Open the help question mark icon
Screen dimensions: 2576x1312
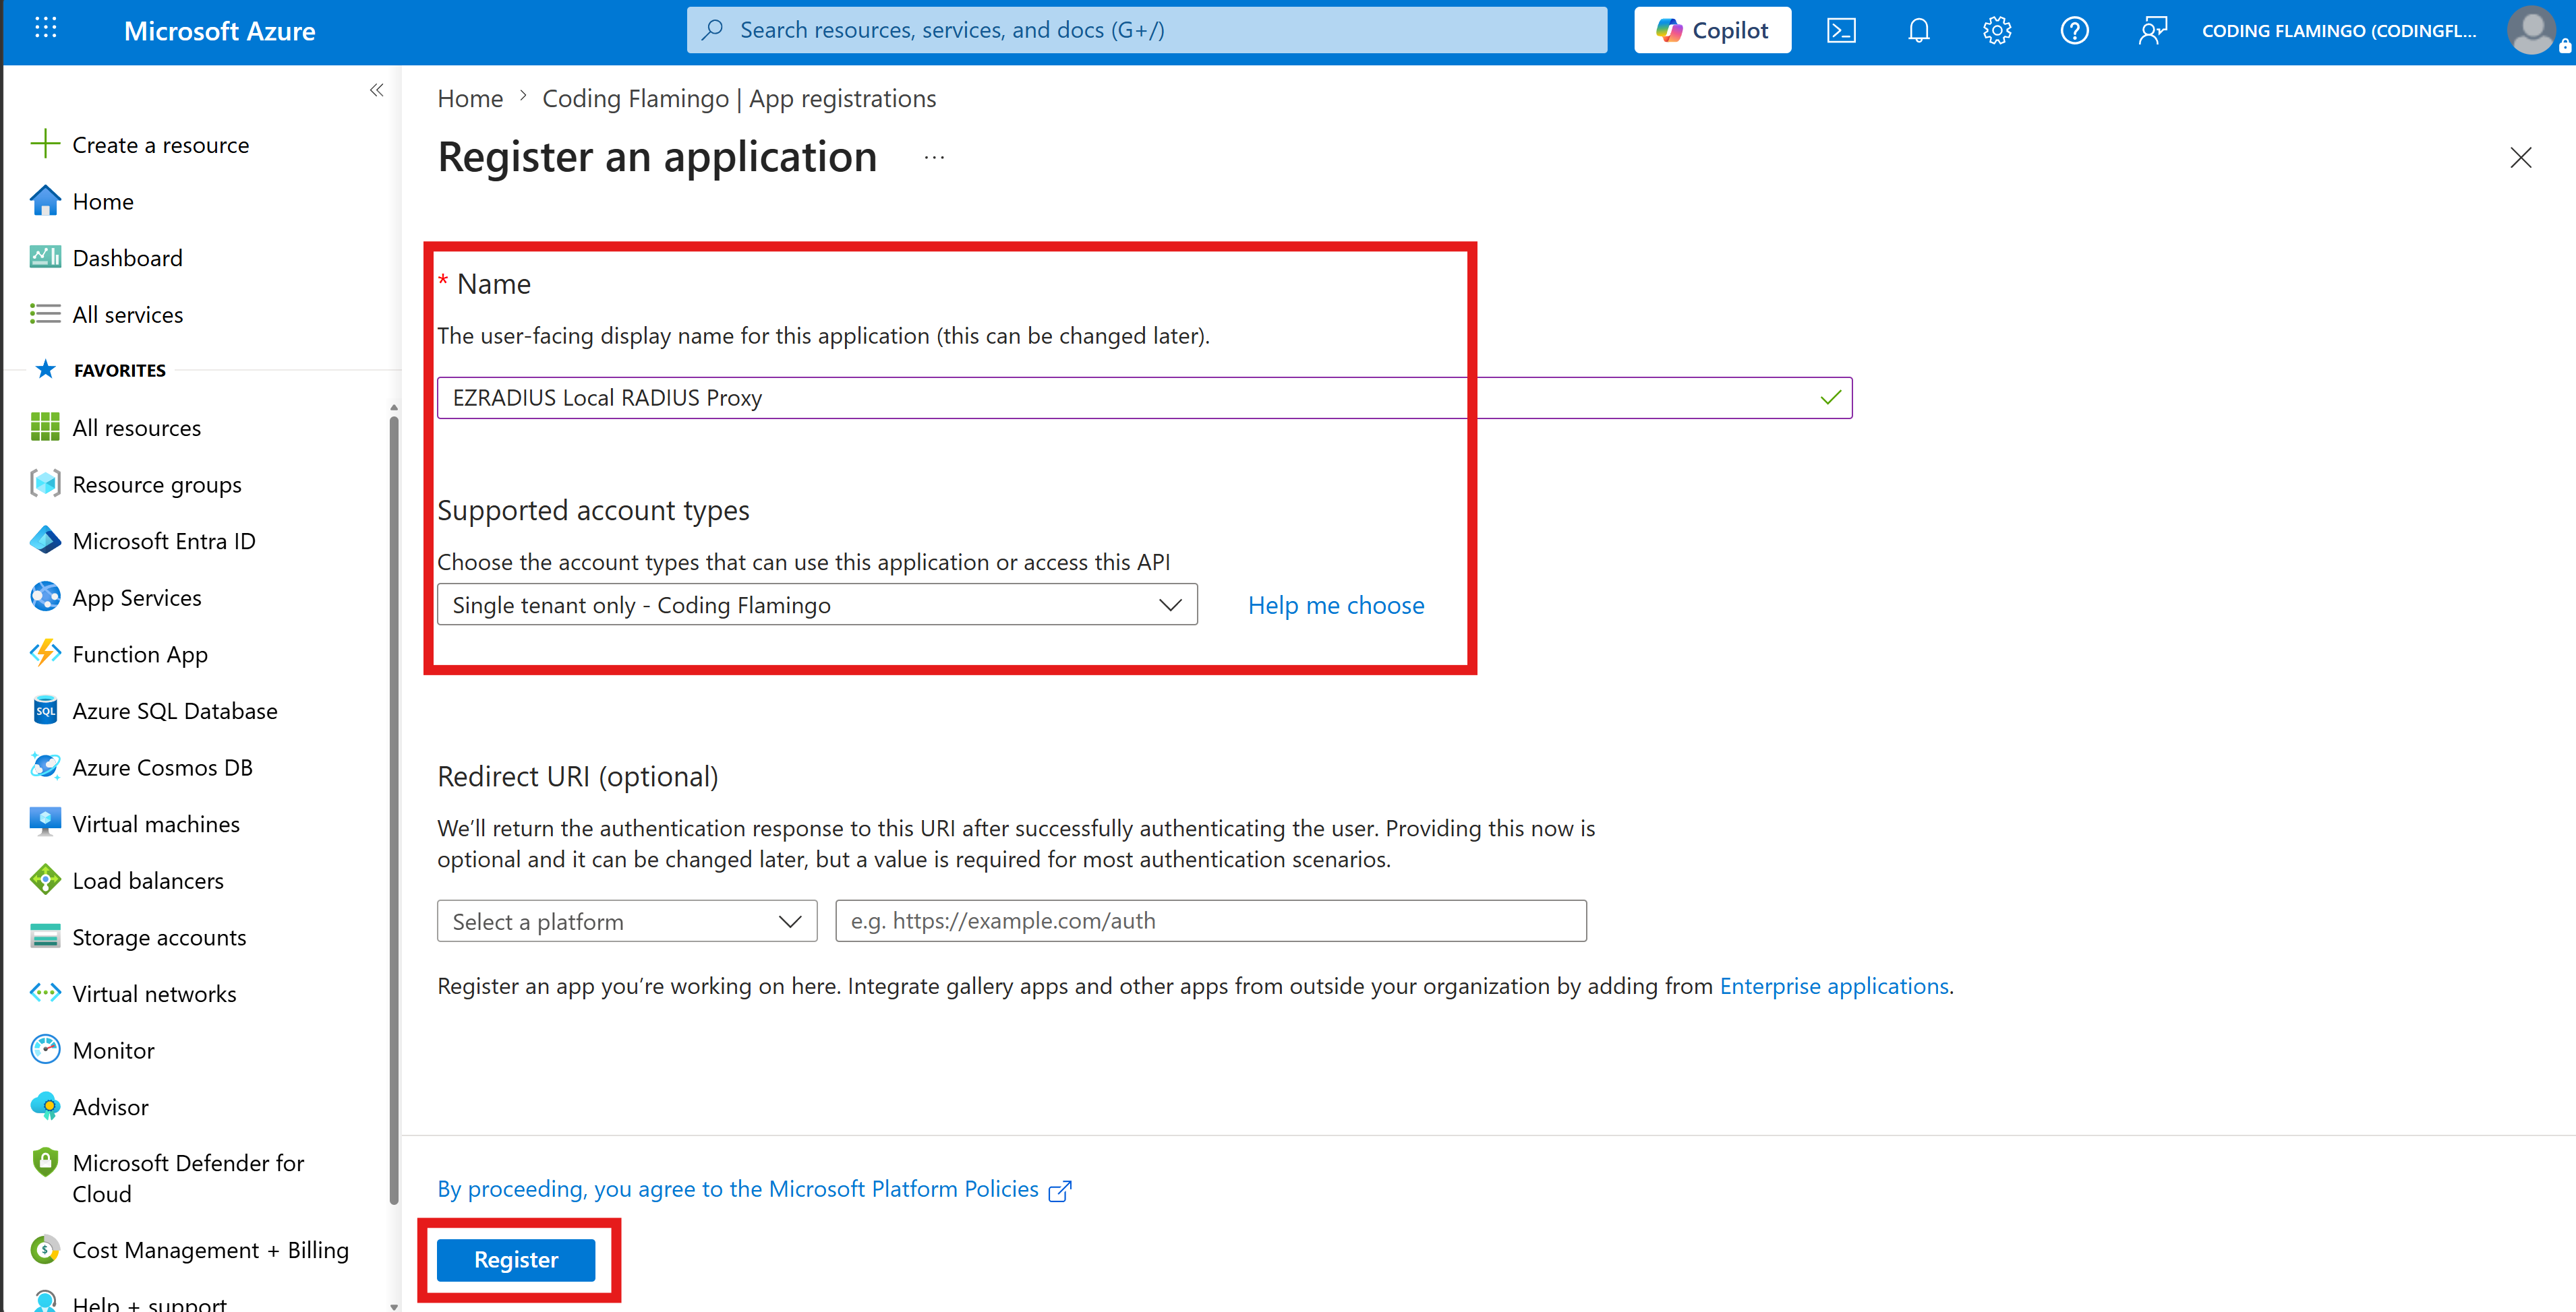point(2074,31)
